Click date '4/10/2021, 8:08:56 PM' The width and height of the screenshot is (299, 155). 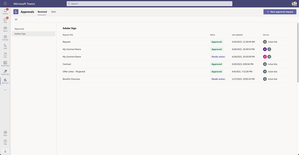(x=242, y=64)
